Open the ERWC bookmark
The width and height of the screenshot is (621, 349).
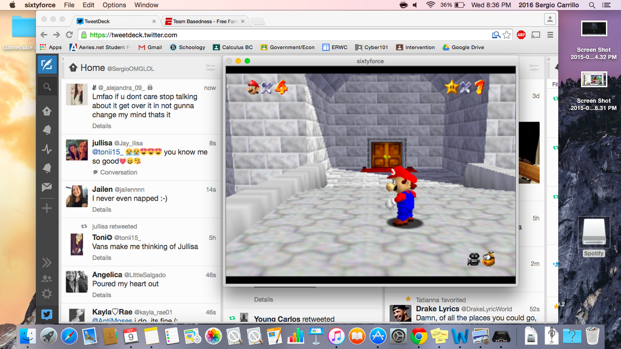point(335,47)
